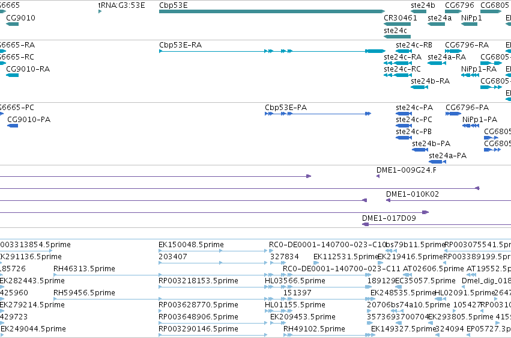Click the EK248535.5prime EST label
511x338 pixels.
point(403,293)
